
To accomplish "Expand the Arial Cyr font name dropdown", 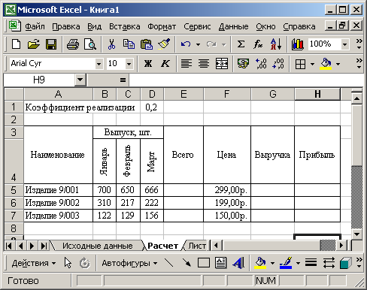I will pyautogui.click(x=99, y=64).
